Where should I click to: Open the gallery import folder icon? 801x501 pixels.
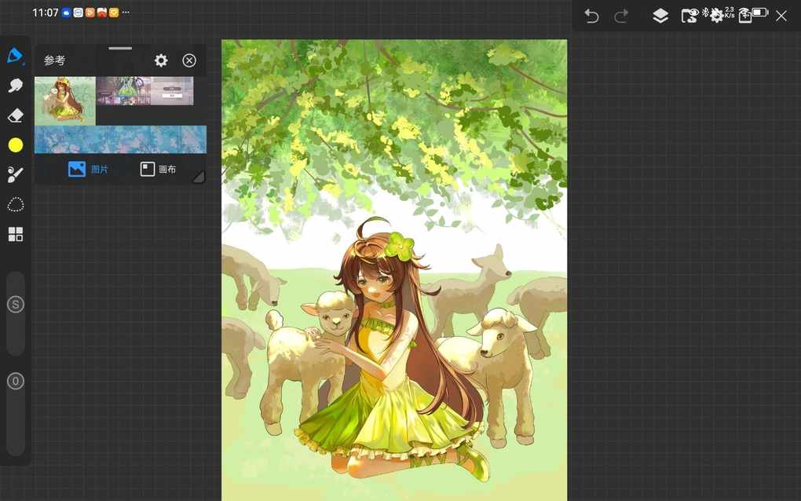click(x=689, y=16)
